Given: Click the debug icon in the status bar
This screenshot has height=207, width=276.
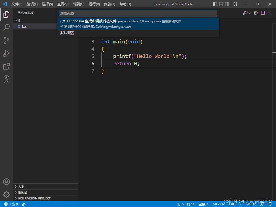Looking at the screenshot, I should coord(24,204).
